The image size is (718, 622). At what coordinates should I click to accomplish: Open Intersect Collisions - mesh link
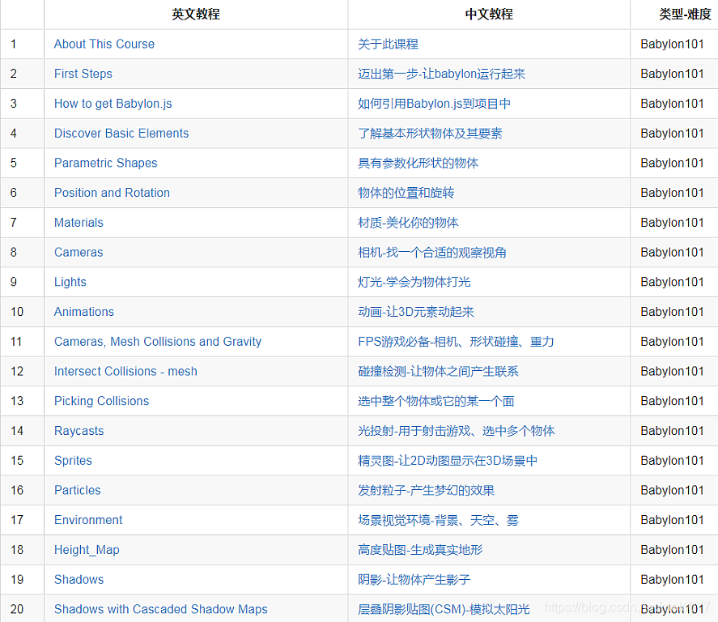[125, 372]
